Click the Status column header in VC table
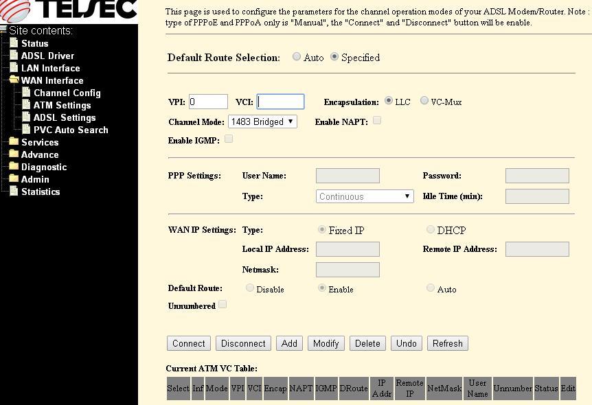Image resolution: width=592 pixels, height=405 pixels. [x=546, y=389]
